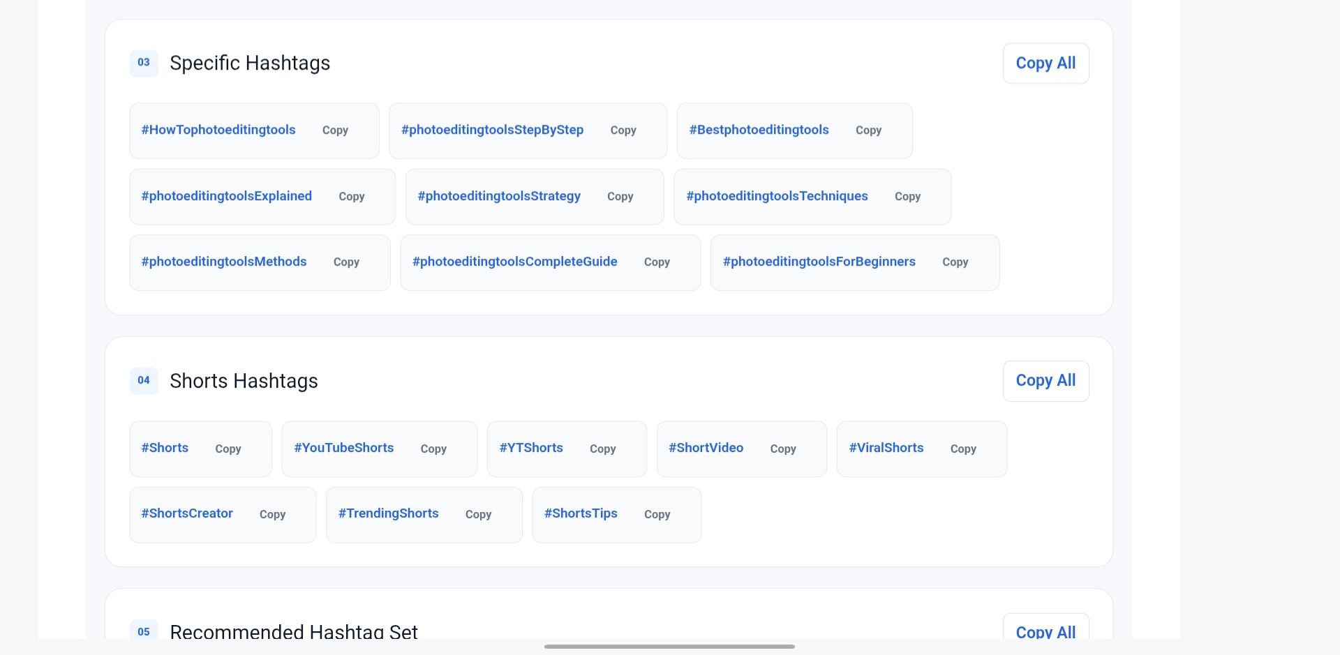Copy all in Recommended Hashtag Set
This screenshot has width=1340, height=655.
click(1045, 628)
